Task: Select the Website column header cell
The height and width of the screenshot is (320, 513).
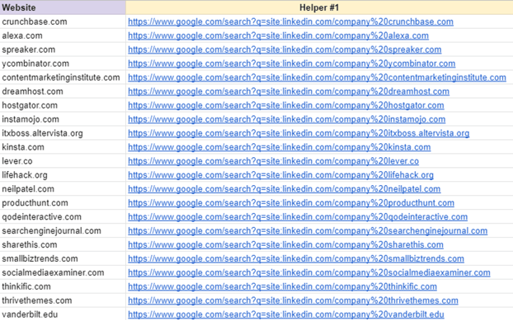Action: [x=63, y=7]
